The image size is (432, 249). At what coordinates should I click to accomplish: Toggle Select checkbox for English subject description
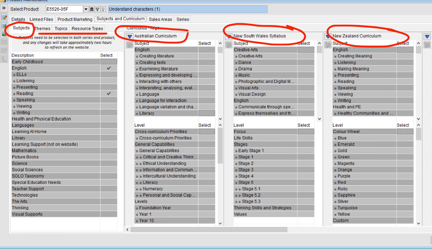tap(109, 68)
